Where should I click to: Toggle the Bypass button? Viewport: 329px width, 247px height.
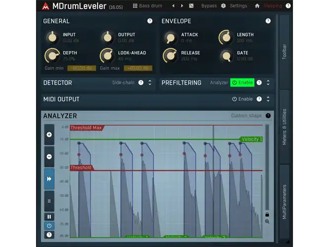point(209,6)
